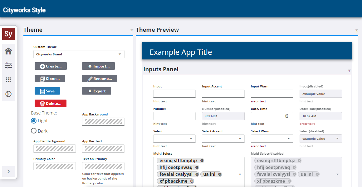
Task: Open the App Bar Background color swatch
Action: (55, 148)
